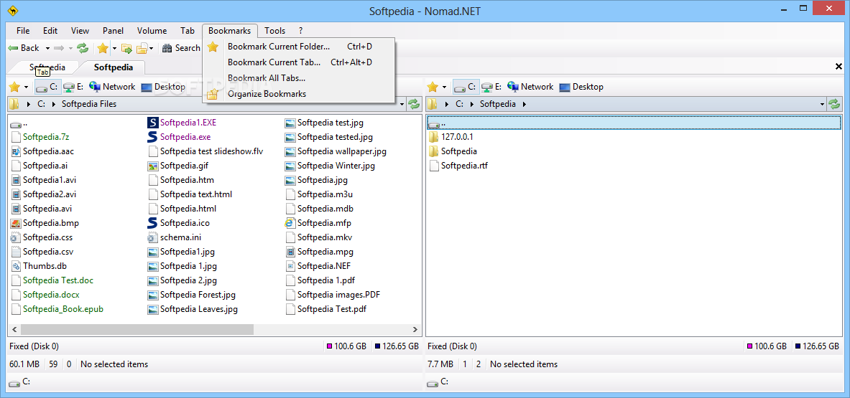Image resolution: width=850 pixels, height=398 pixels.
Task: Select Softpedia.rtf in the right panel
Action: [x=458, y=166]
